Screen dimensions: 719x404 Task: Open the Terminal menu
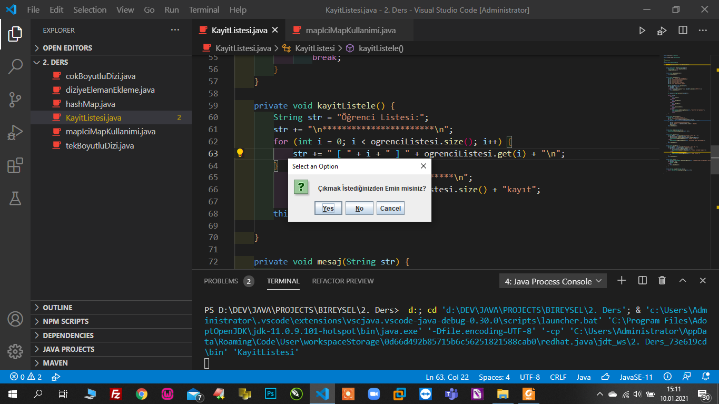coord(204,9)
